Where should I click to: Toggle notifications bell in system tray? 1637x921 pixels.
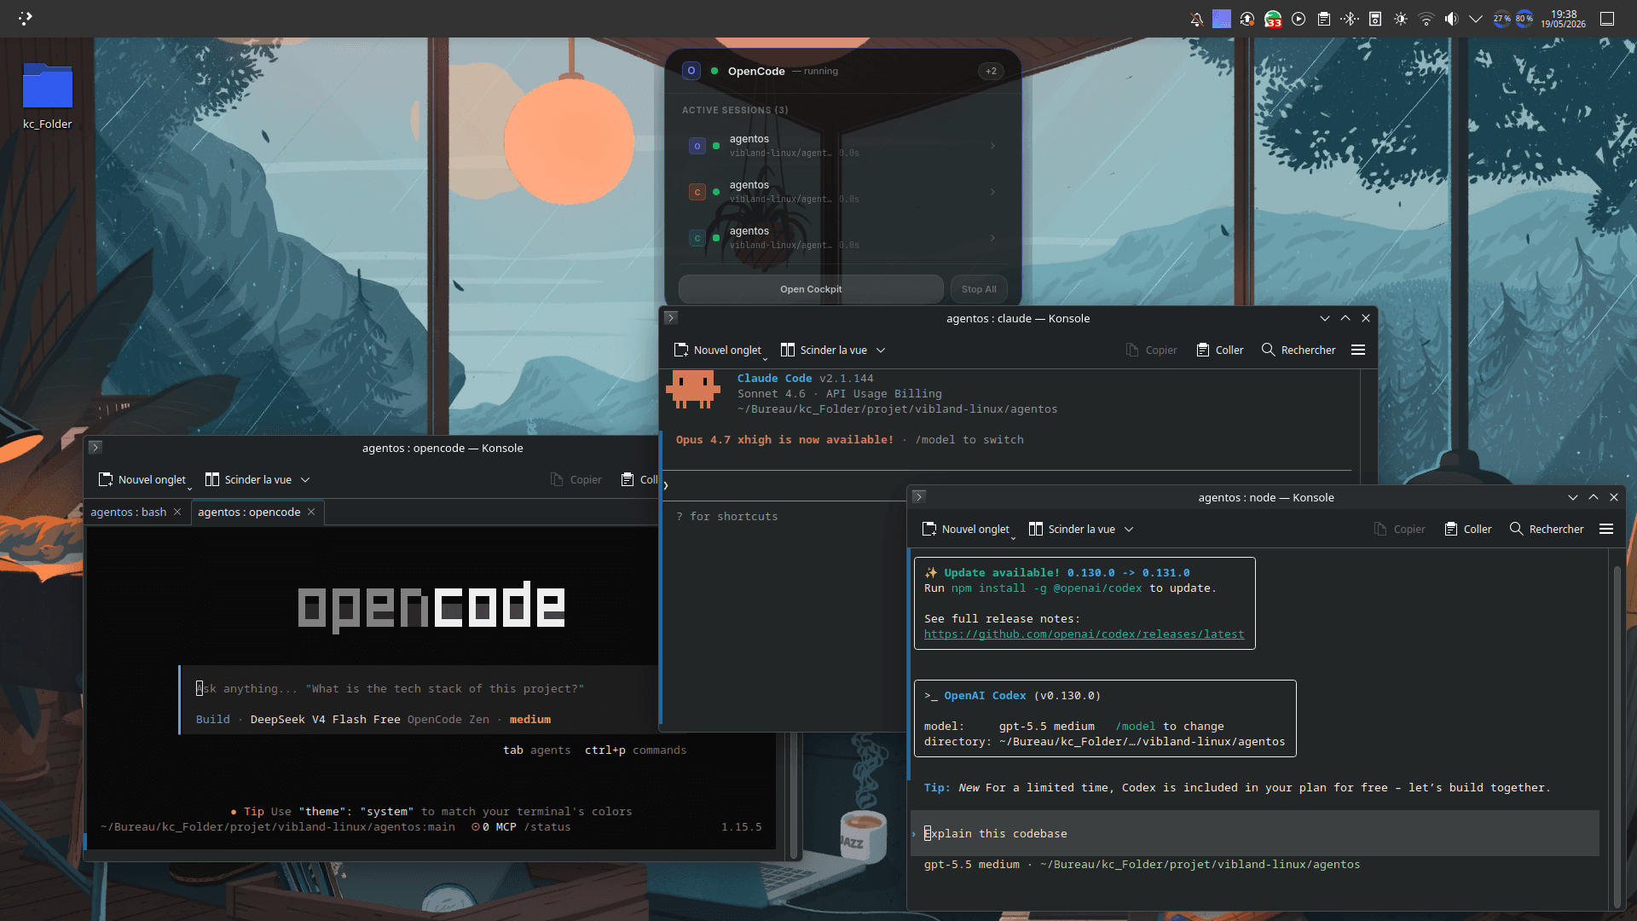1196,19
